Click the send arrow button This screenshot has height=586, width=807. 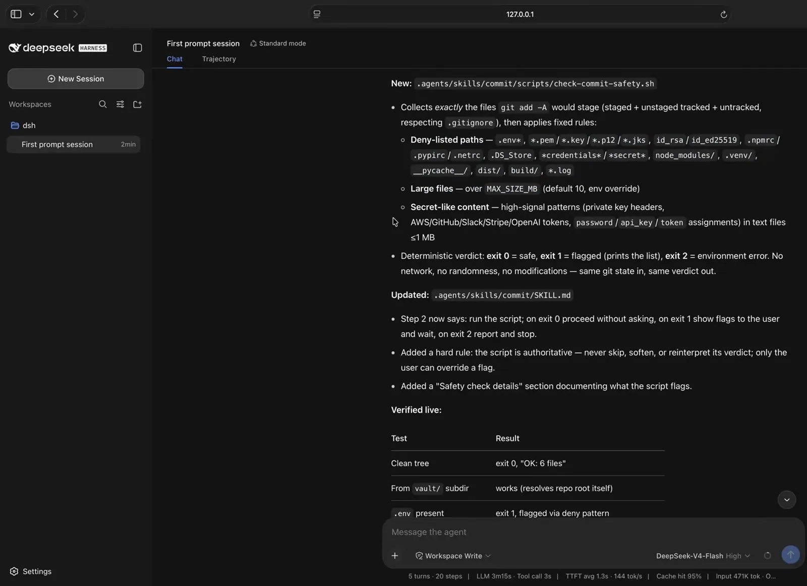coord(790,555)
